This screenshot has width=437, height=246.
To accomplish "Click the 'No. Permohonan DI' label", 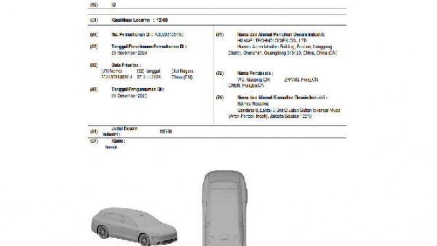I will click(132, 35).
